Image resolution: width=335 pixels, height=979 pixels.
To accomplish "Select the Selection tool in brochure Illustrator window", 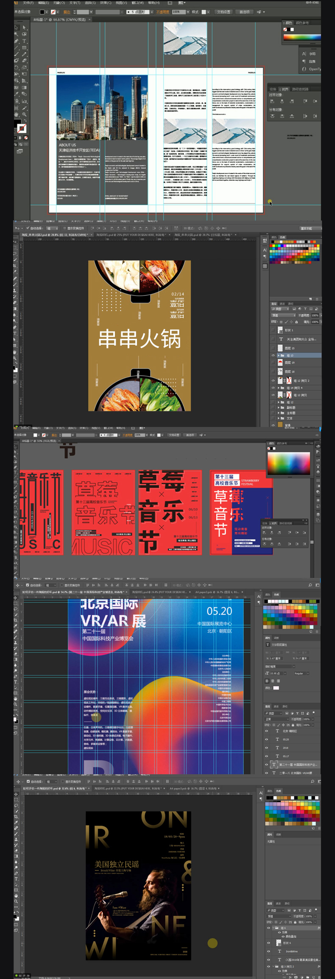I will tap(16, 27).
